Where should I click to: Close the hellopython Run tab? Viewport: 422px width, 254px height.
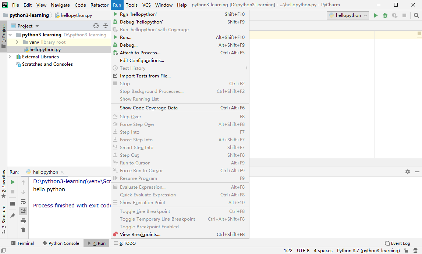[62, 172]
